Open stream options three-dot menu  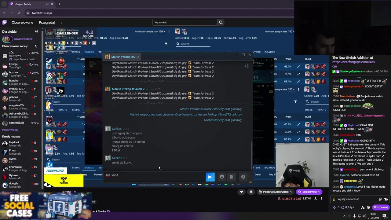coord(321,199)
